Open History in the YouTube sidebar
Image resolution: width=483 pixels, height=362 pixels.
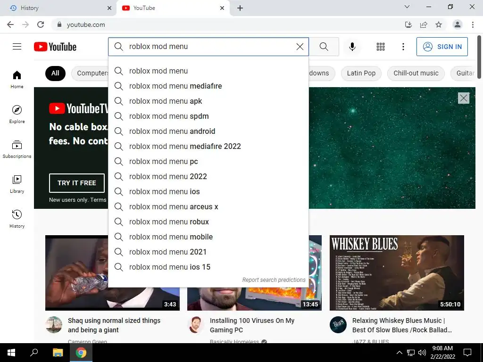[17, 219]
